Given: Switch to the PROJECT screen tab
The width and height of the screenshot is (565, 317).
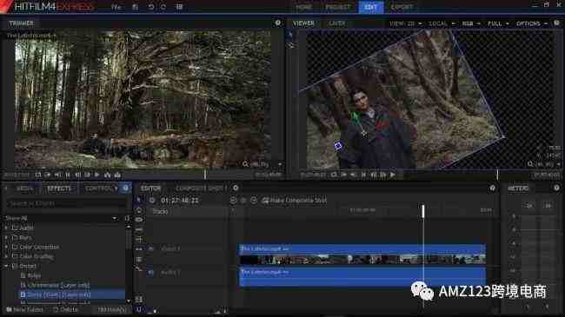Looking at the screenshot, I should tap(337, 7).
